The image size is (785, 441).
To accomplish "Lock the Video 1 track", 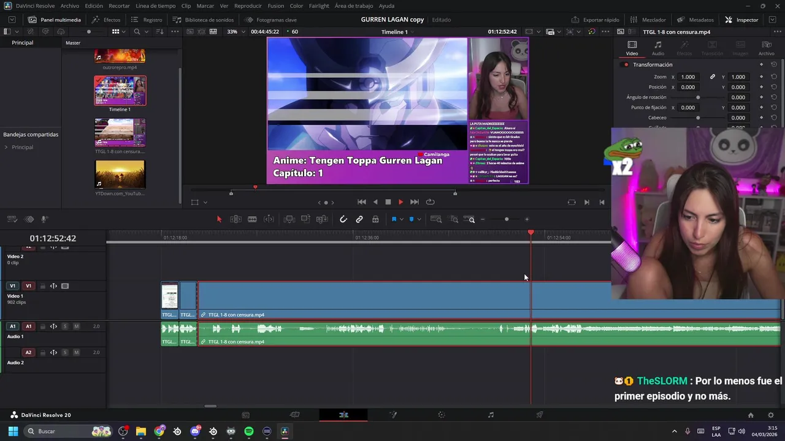I will pos(42,286).
